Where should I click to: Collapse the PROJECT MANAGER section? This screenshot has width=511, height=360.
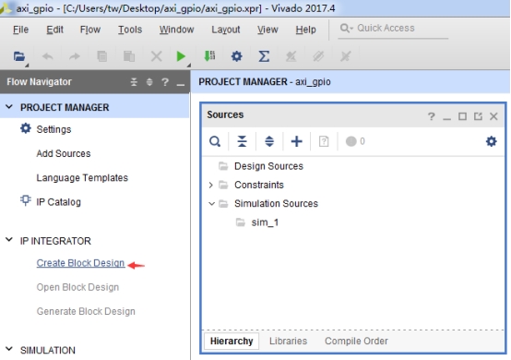coord(9,107)
